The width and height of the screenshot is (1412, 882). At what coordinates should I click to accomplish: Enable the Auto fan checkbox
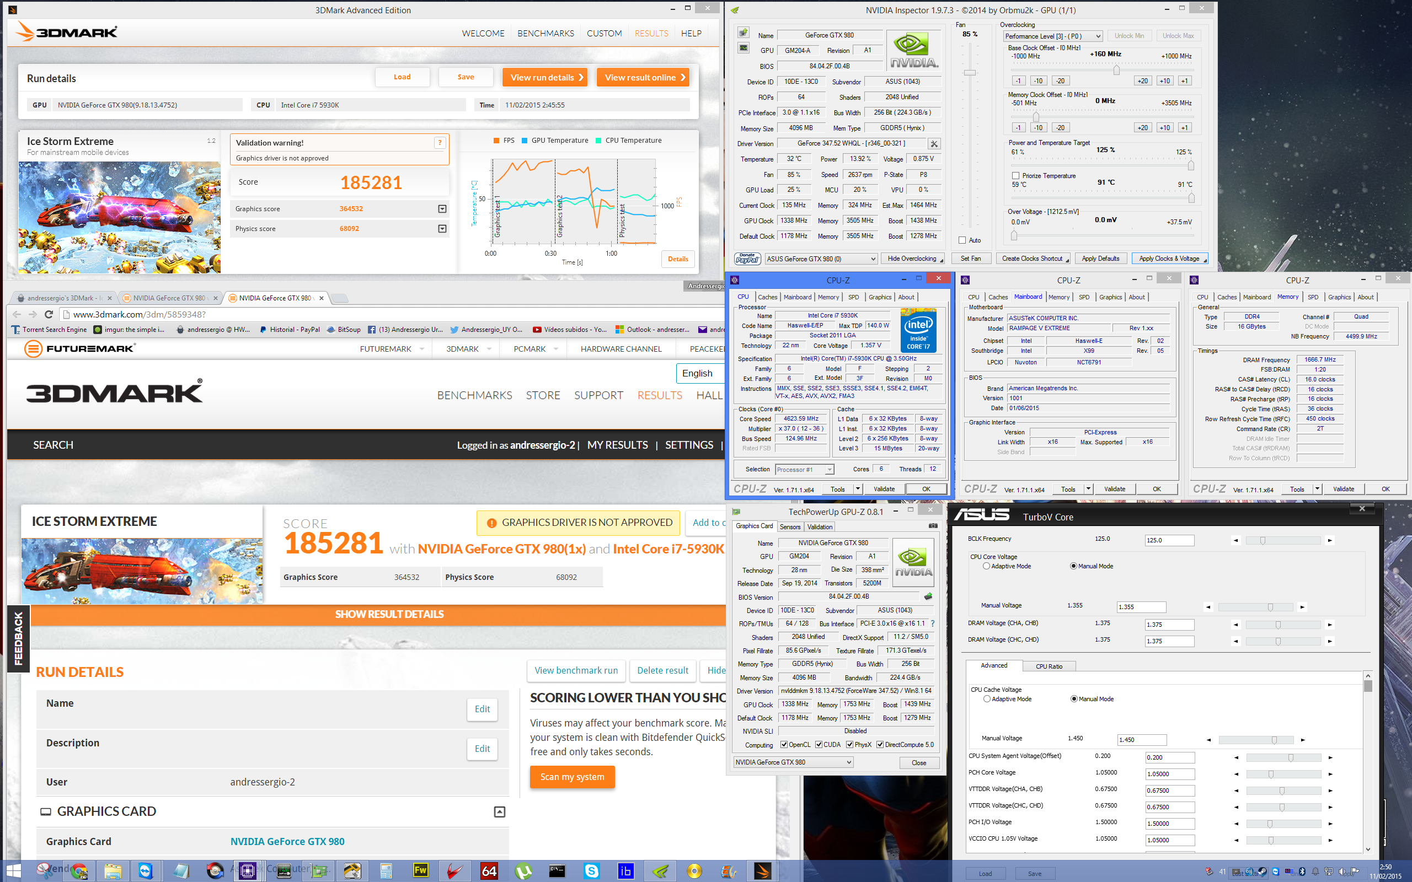962,240
